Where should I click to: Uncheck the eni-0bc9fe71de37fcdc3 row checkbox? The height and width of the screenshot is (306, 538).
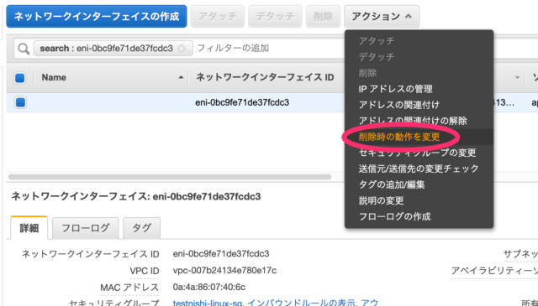(x=20, y=102)
